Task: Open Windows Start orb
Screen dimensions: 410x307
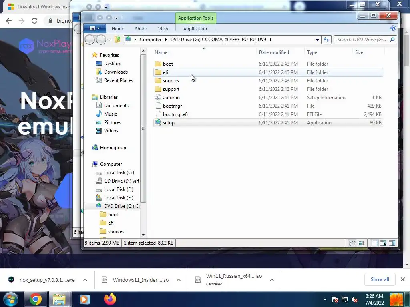Action: click(10, 299)
